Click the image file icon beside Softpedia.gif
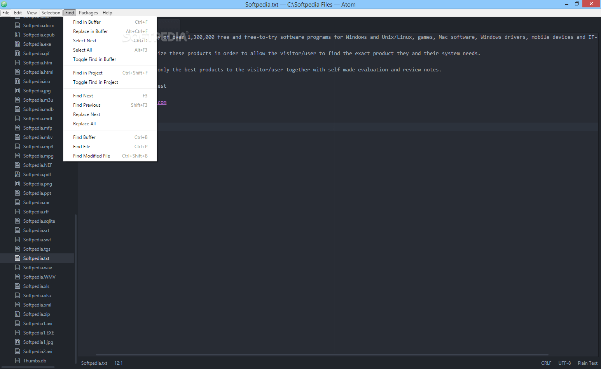Screen dimensions: 601x369 coord(17,53)
